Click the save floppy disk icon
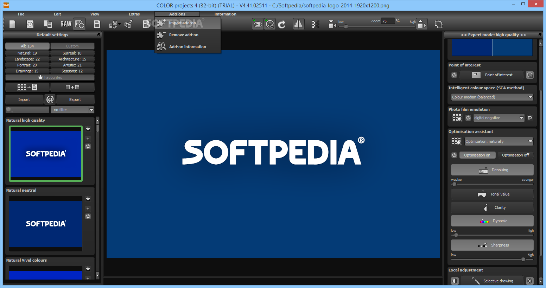This screenshot has height=288, width=546. point(97,24)
